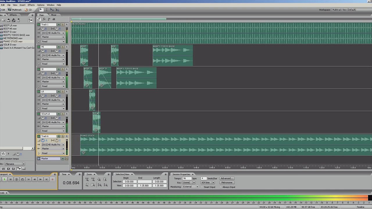Select the Time Selection cursor tool
This screenshot has width=372, height=209.
(x=46, y=10)
